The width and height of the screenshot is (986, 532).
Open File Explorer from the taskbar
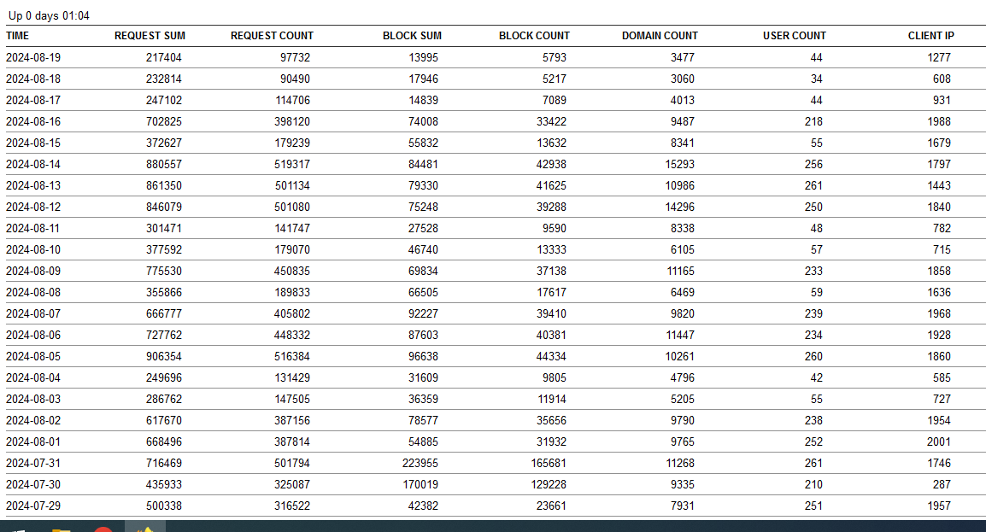tap(61, 529)
